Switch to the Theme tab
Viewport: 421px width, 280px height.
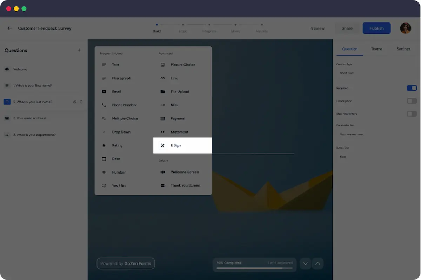coord(376,49)
